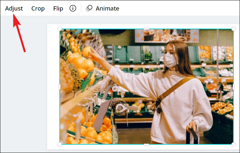Click the bottom-left corner resize handle
Viewport: 240px width, 153px height.
[x=60, y=144]
